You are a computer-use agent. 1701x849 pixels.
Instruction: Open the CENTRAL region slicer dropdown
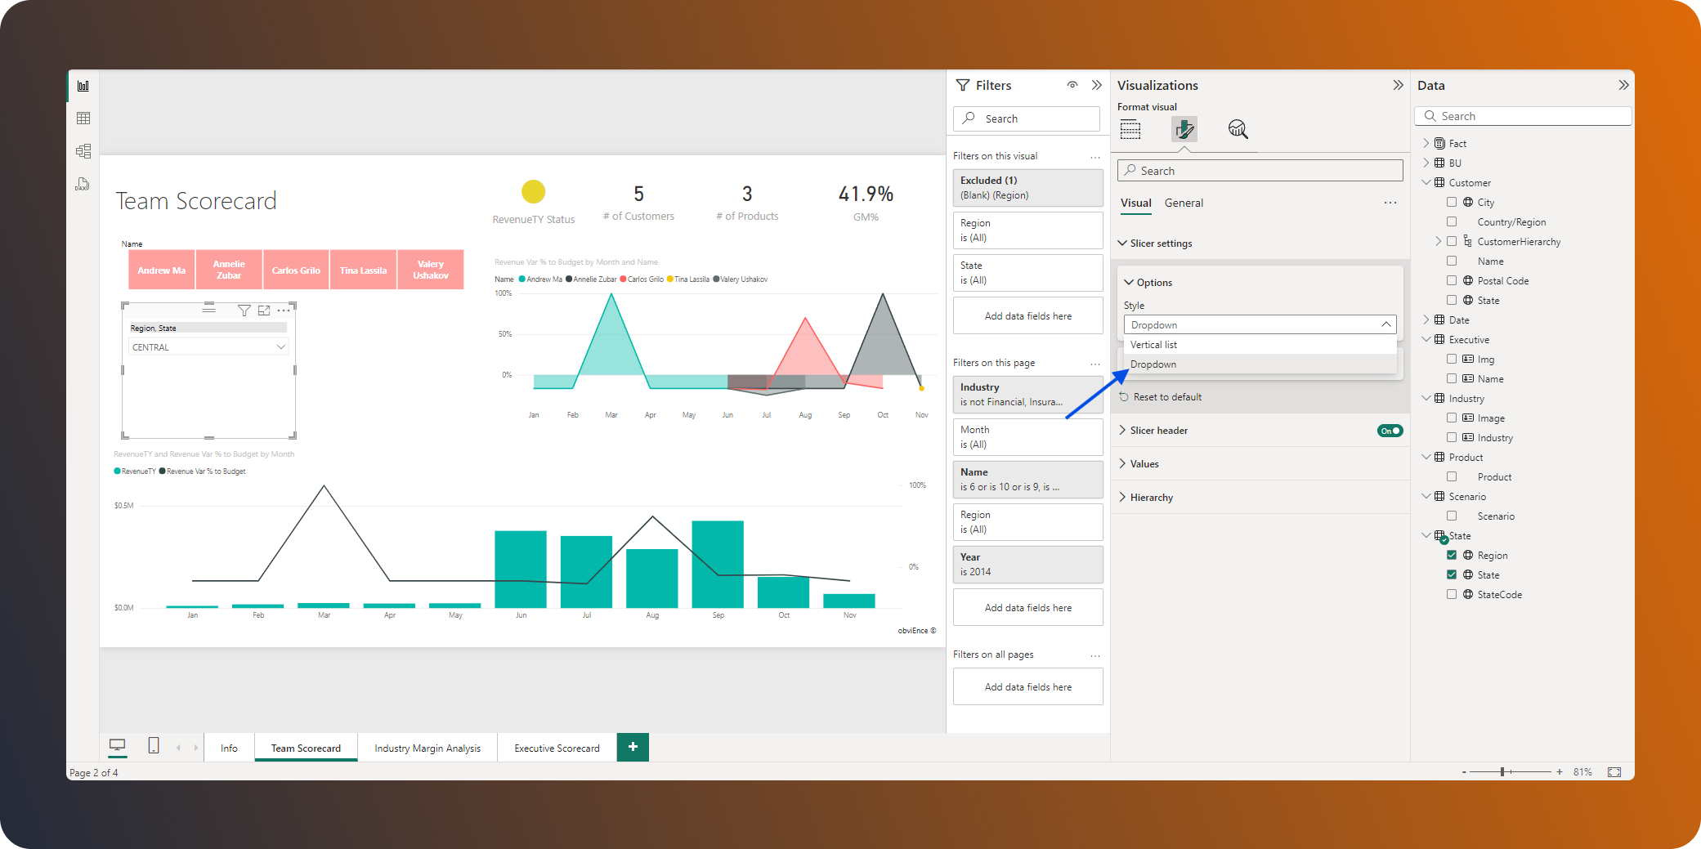(280, 346)
